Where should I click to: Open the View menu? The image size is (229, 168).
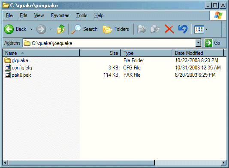(x=39, y=15)
